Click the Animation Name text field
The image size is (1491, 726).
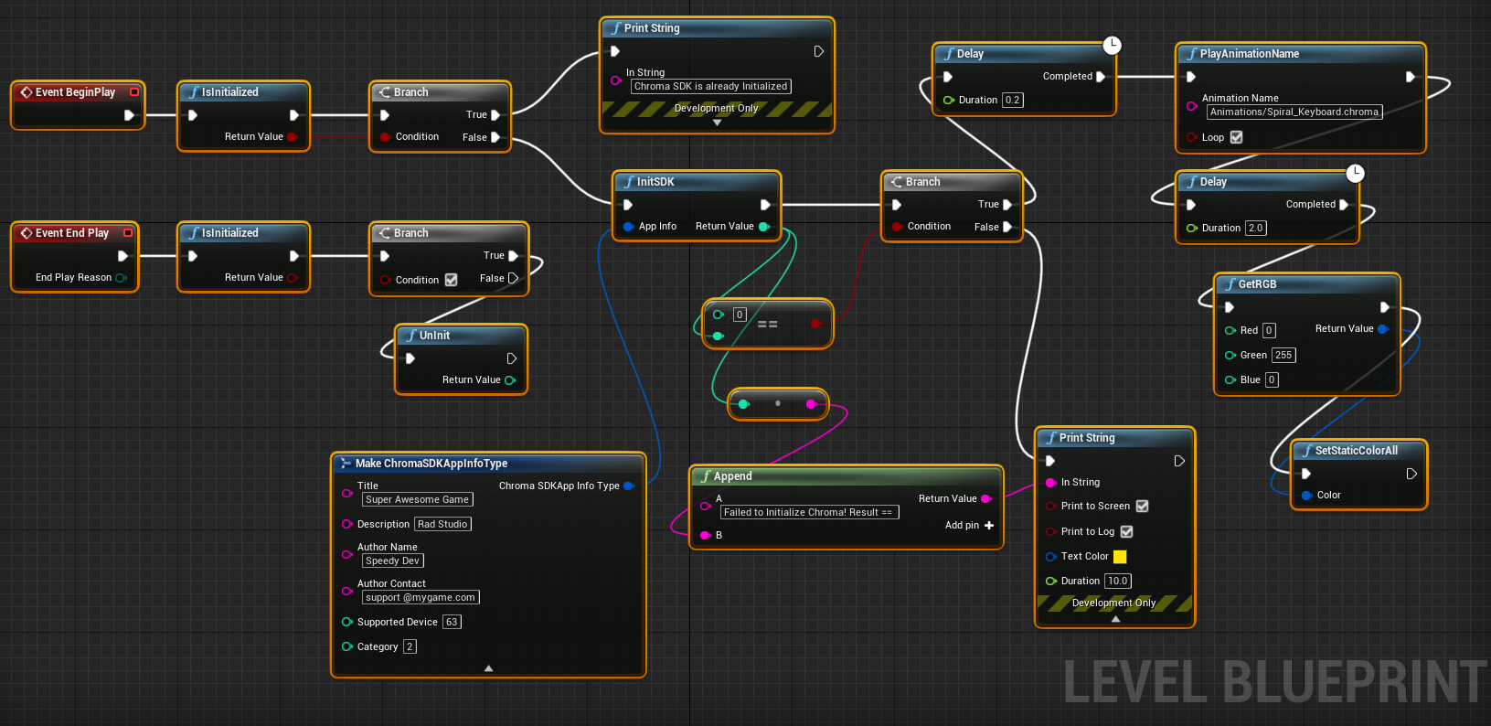(x=1294, y=112)
